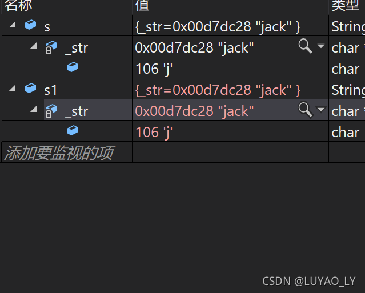
Task: Click the blue cube icon for s1
Action: (30, 88)
